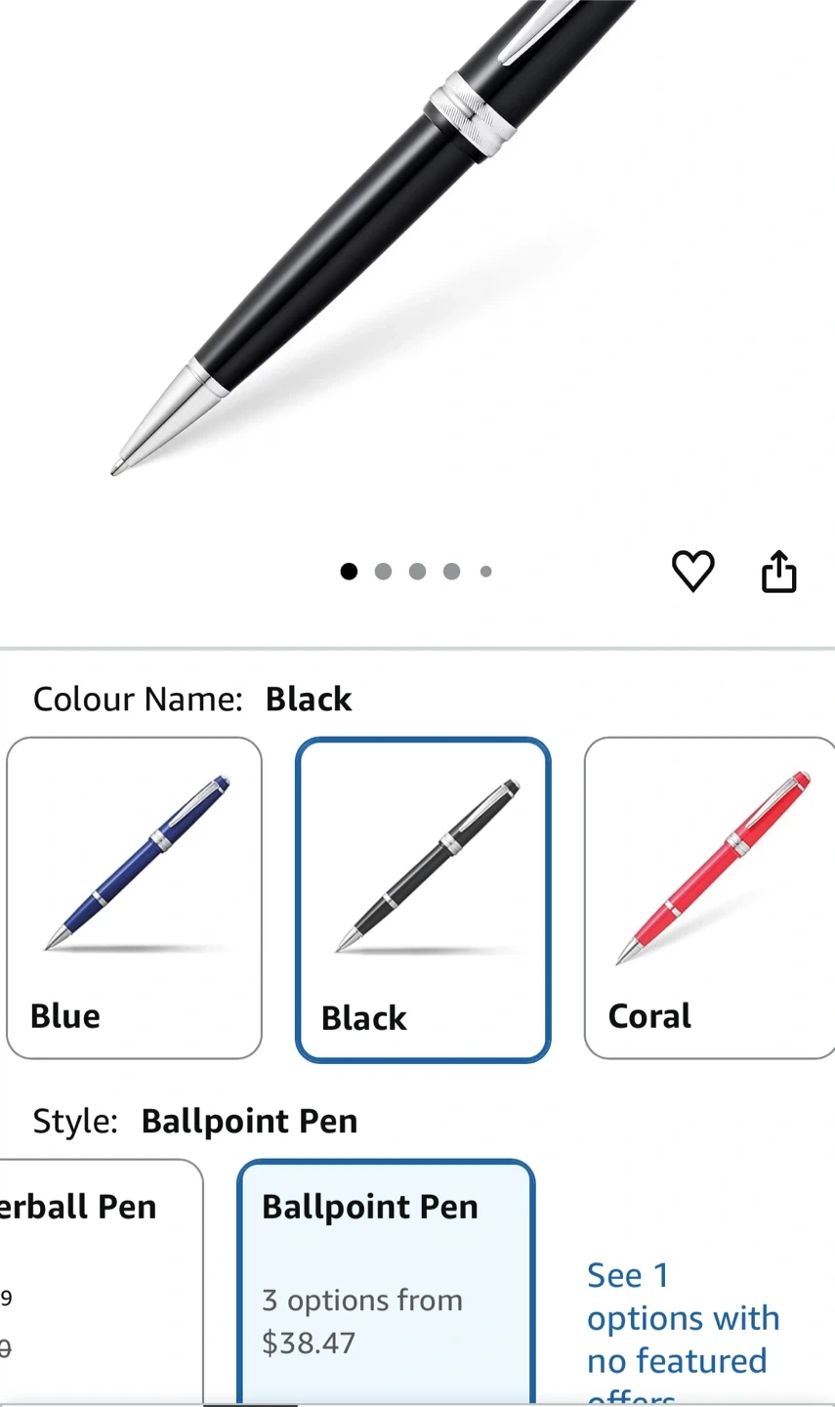Tap the share icon beside the heart

[778, 572]
